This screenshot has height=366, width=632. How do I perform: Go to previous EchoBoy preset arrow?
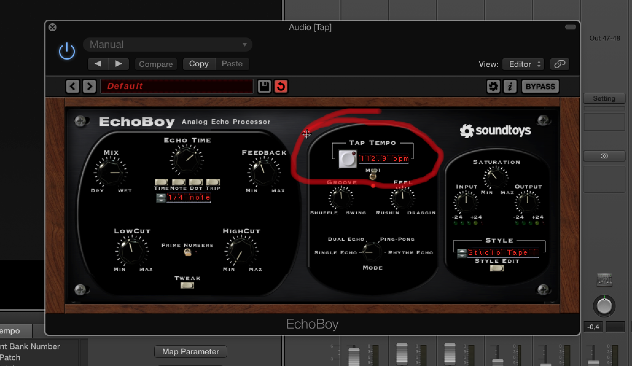pyautogui.click(x=72, y=86)
